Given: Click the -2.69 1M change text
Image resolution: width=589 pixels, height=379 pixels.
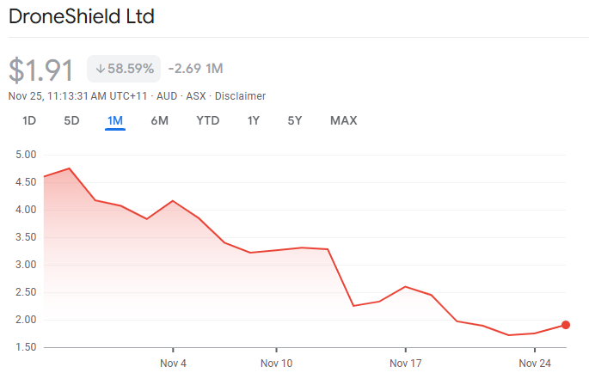Looking at the screenshot, I should click(195, 69).
